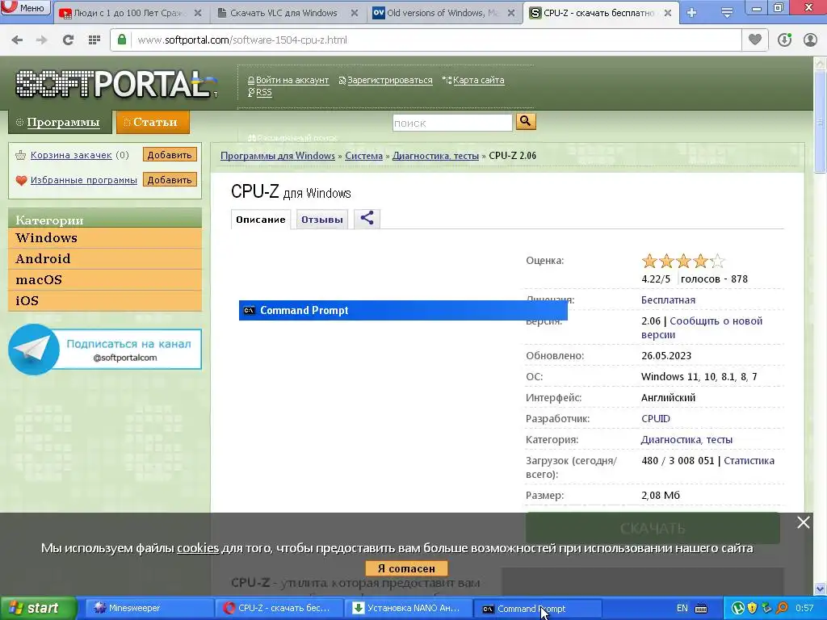This screenshot has height=620, width=827.
Task: Close the cookie notice with X
Action: click(804, 522)
